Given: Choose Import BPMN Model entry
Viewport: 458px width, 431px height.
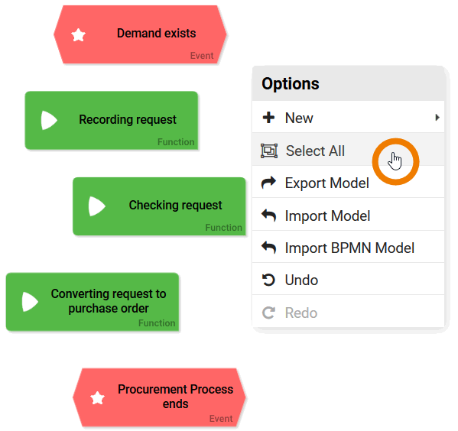Looking at the screenshot, I should [x=348, y=247].
